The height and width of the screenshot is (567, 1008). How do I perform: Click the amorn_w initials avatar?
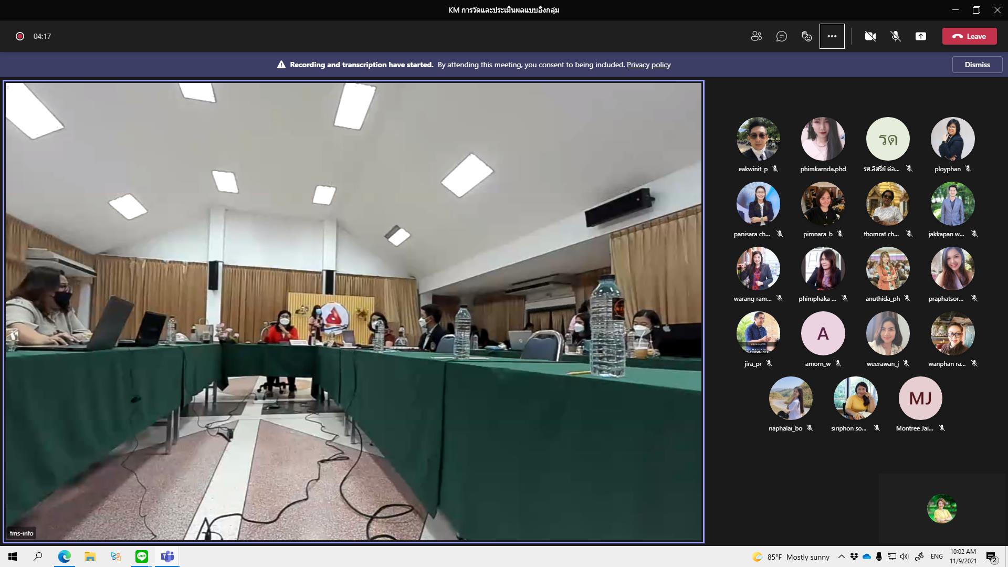(x=823, y=333)
